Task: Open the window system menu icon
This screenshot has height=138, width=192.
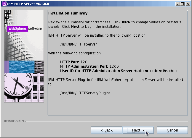Action: point(3,3)
